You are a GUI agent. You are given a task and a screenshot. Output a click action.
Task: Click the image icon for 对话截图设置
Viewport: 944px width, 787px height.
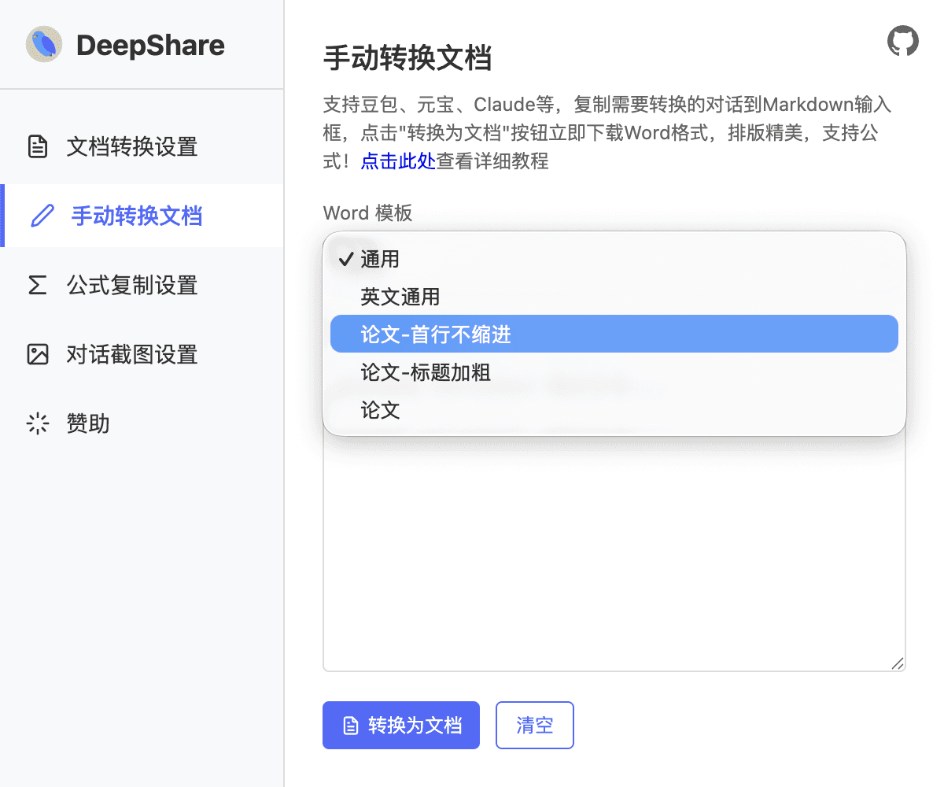(x=38, y=354)
